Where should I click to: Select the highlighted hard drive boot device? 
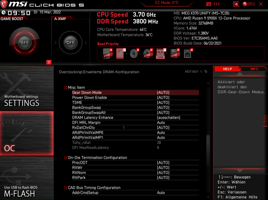[121, 54]
